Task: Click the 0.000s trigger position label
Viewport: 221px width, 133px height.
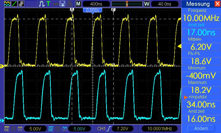Action: pos(93,10)
